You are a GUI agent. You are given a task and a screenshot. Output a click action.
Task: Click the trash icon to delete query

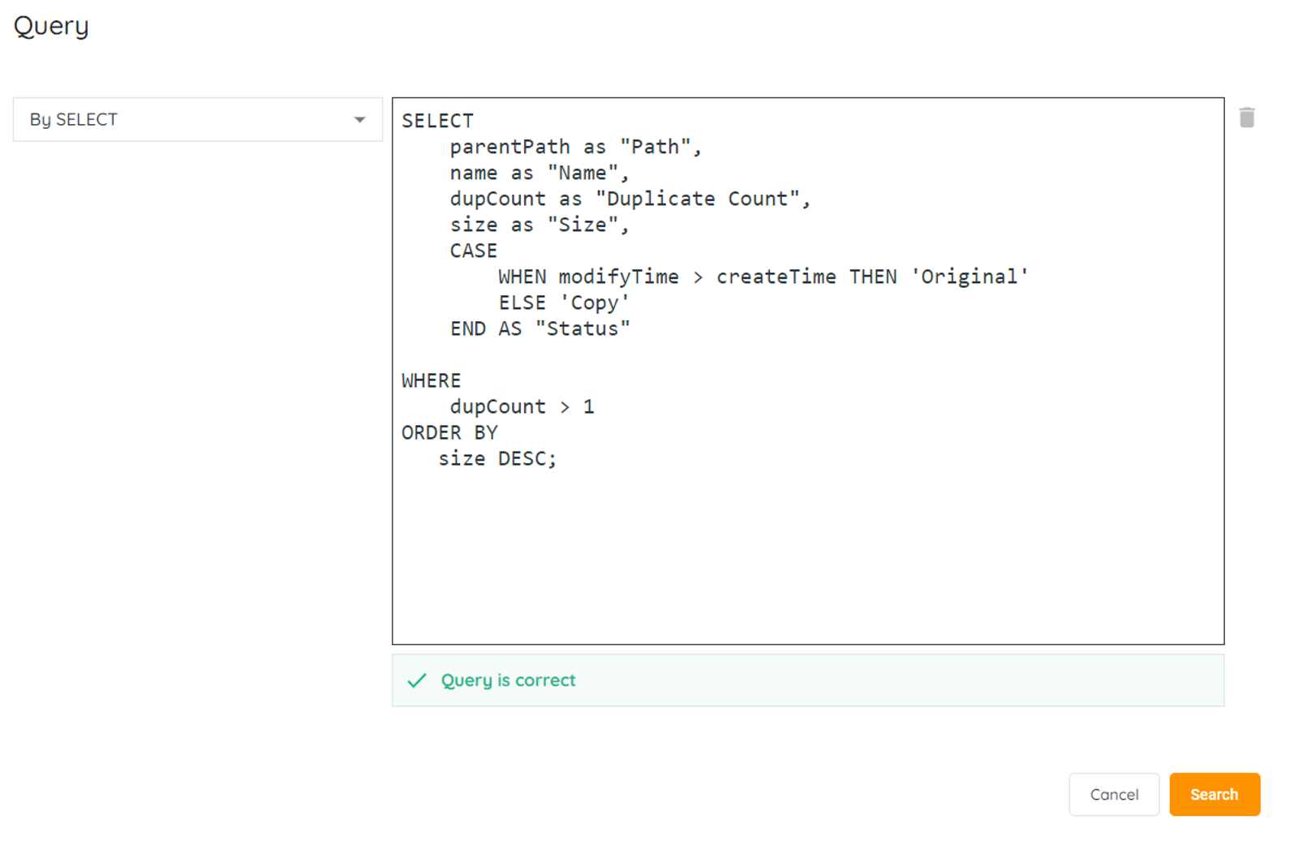1246,118
